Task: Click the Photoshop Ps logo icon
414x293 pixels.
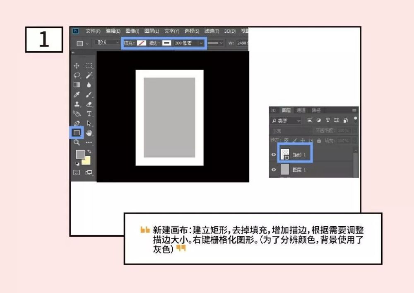Action: click(x=76, y=31)
